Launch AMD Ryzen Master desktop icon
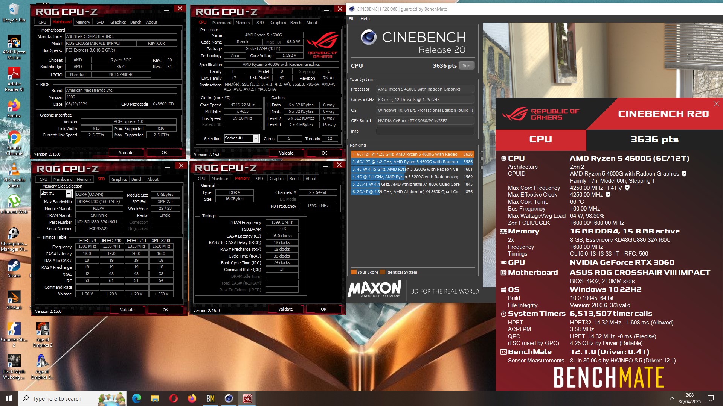Screen dimensions: 723x406 pyautogui.click(x=14, y=47)
